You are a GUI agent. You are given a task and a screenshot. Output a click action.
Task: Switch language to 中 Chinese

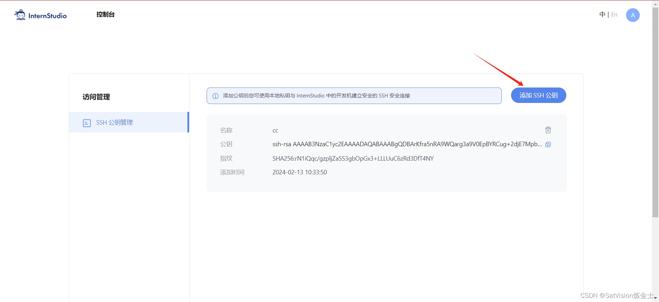(602, 14)
